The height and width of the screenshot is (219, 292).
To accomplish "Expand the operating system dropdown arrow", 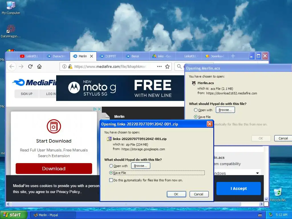I will (257, 173).
